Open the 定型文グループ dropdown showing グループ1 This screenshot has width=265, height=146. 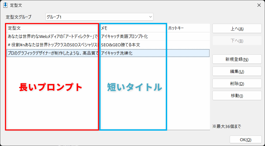[x=99, y=17]
